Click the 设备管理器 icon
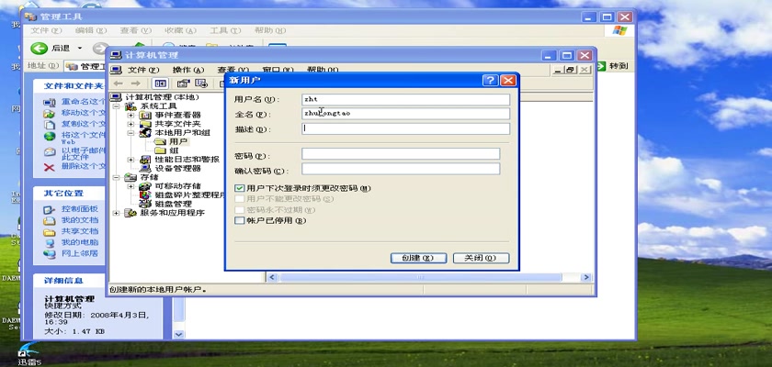Screen dimensions: 772x367 point(145,169)
